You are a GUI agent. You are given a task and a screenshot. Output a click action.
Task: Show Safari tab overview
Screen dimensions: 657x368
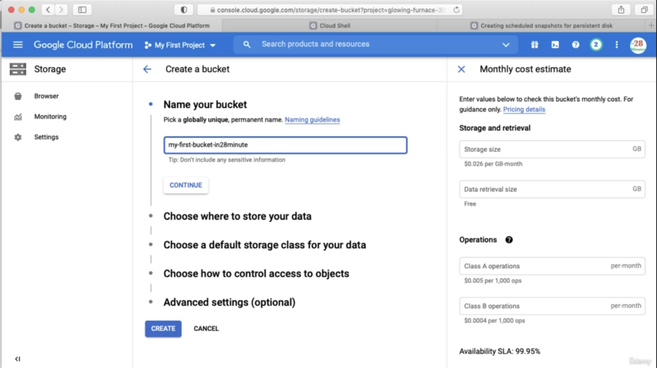point(644,10)
